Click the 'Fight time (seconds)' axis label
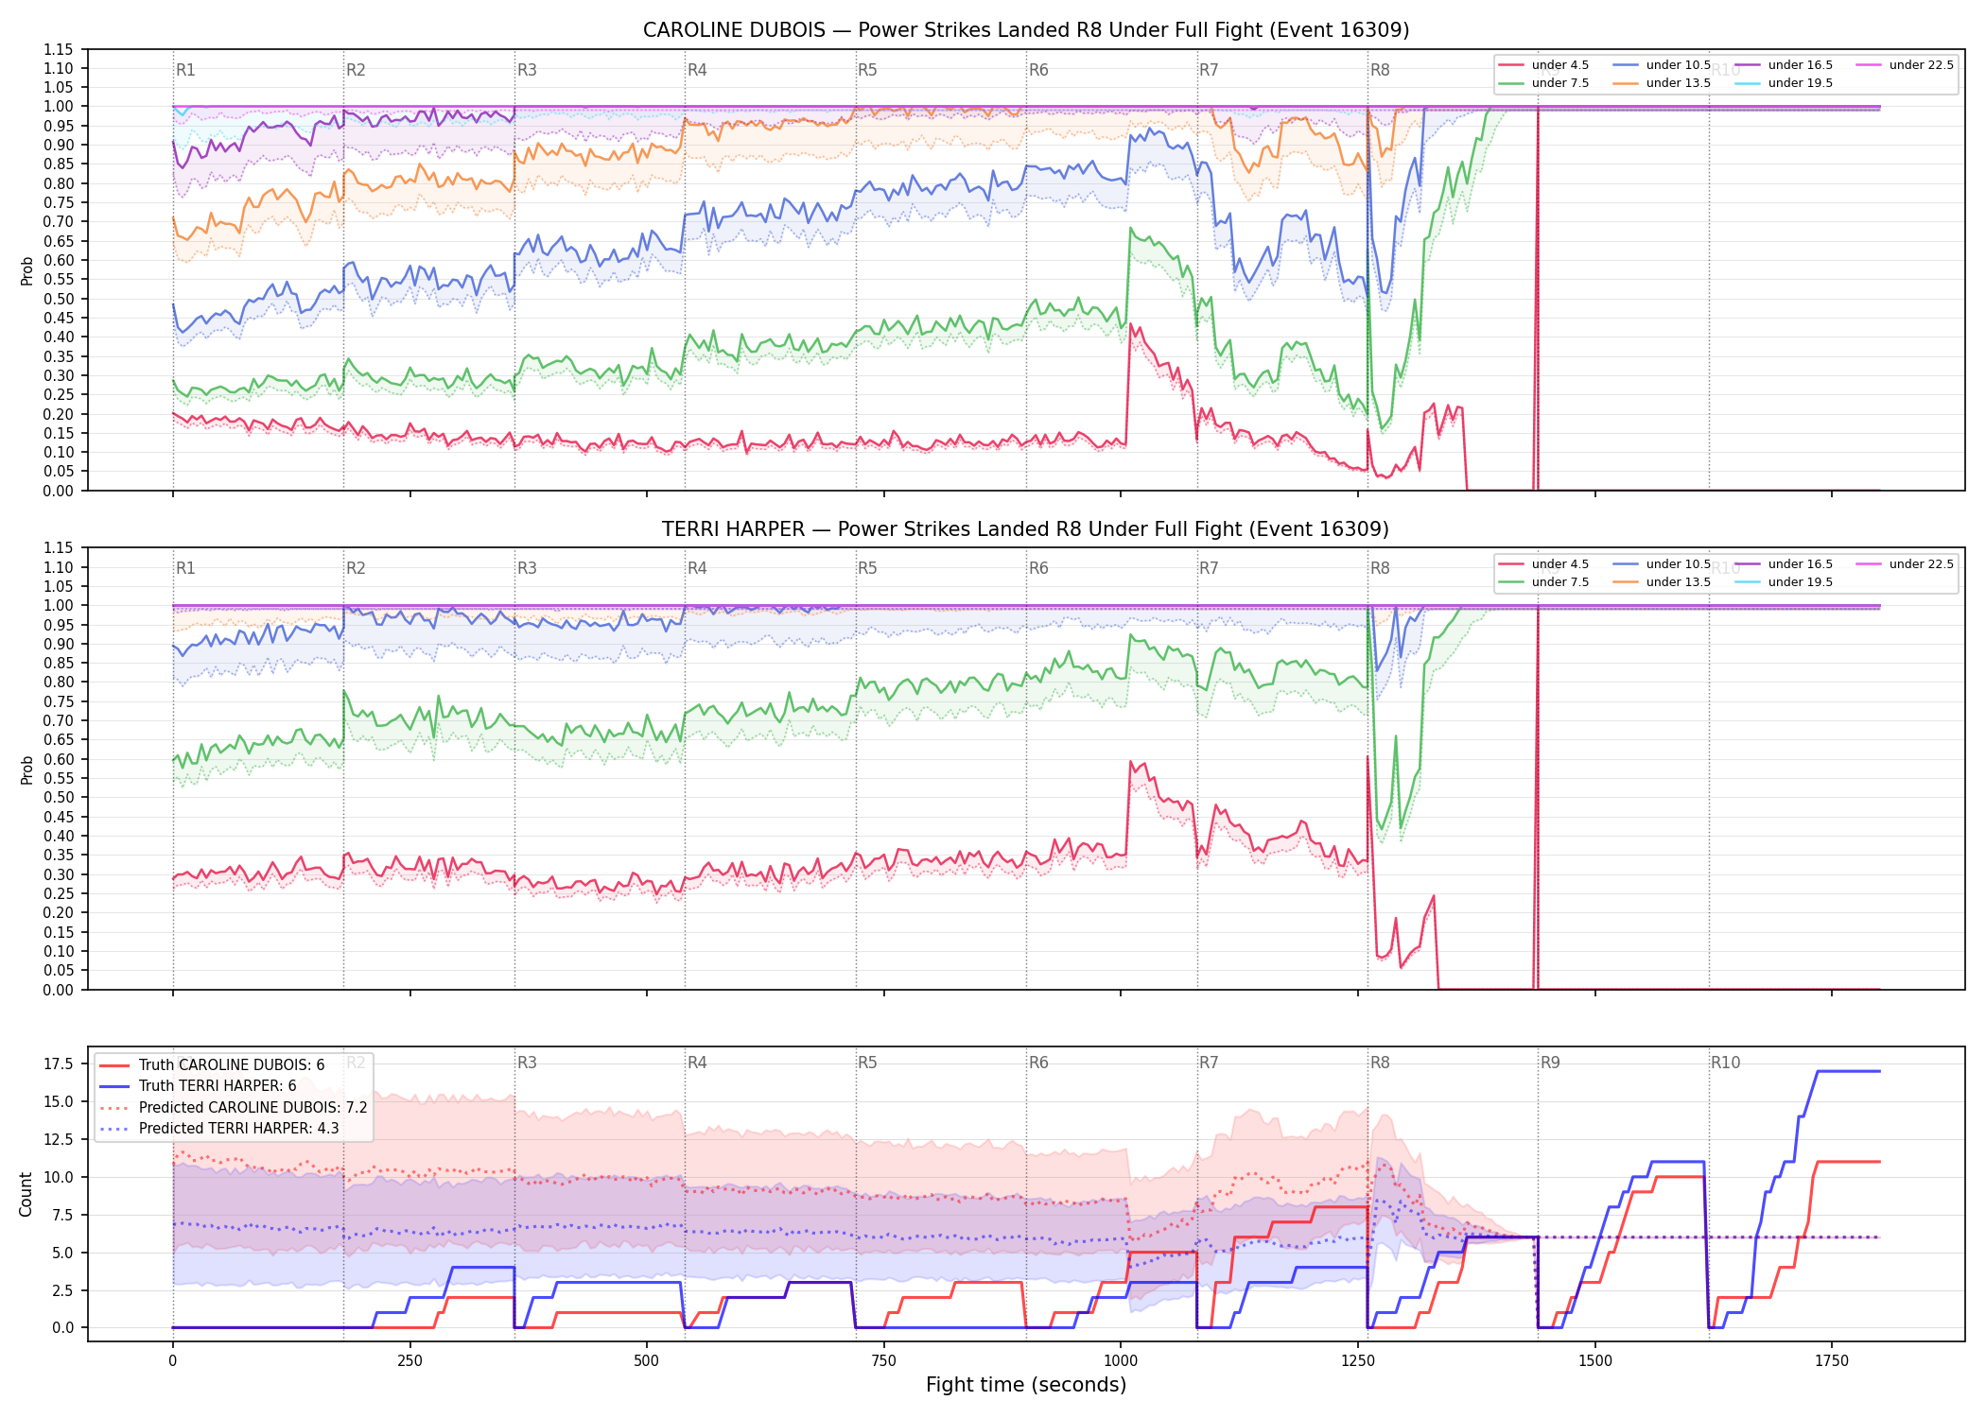This screenshot has height=1418, width=1986. 1026,1385
